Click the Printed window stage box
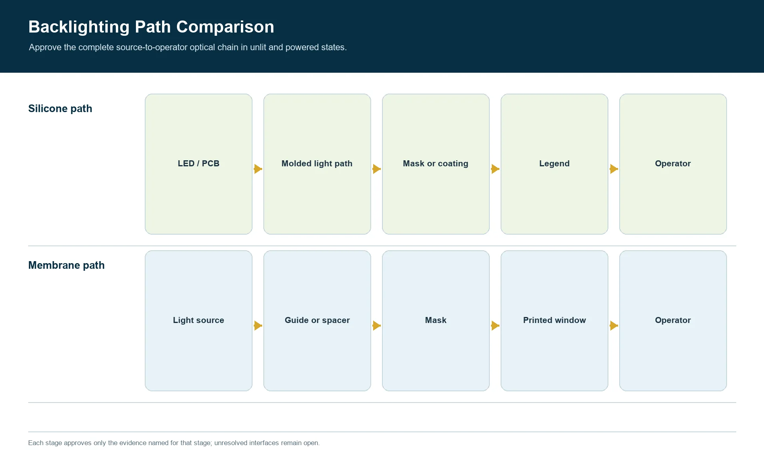 point(555,321)
